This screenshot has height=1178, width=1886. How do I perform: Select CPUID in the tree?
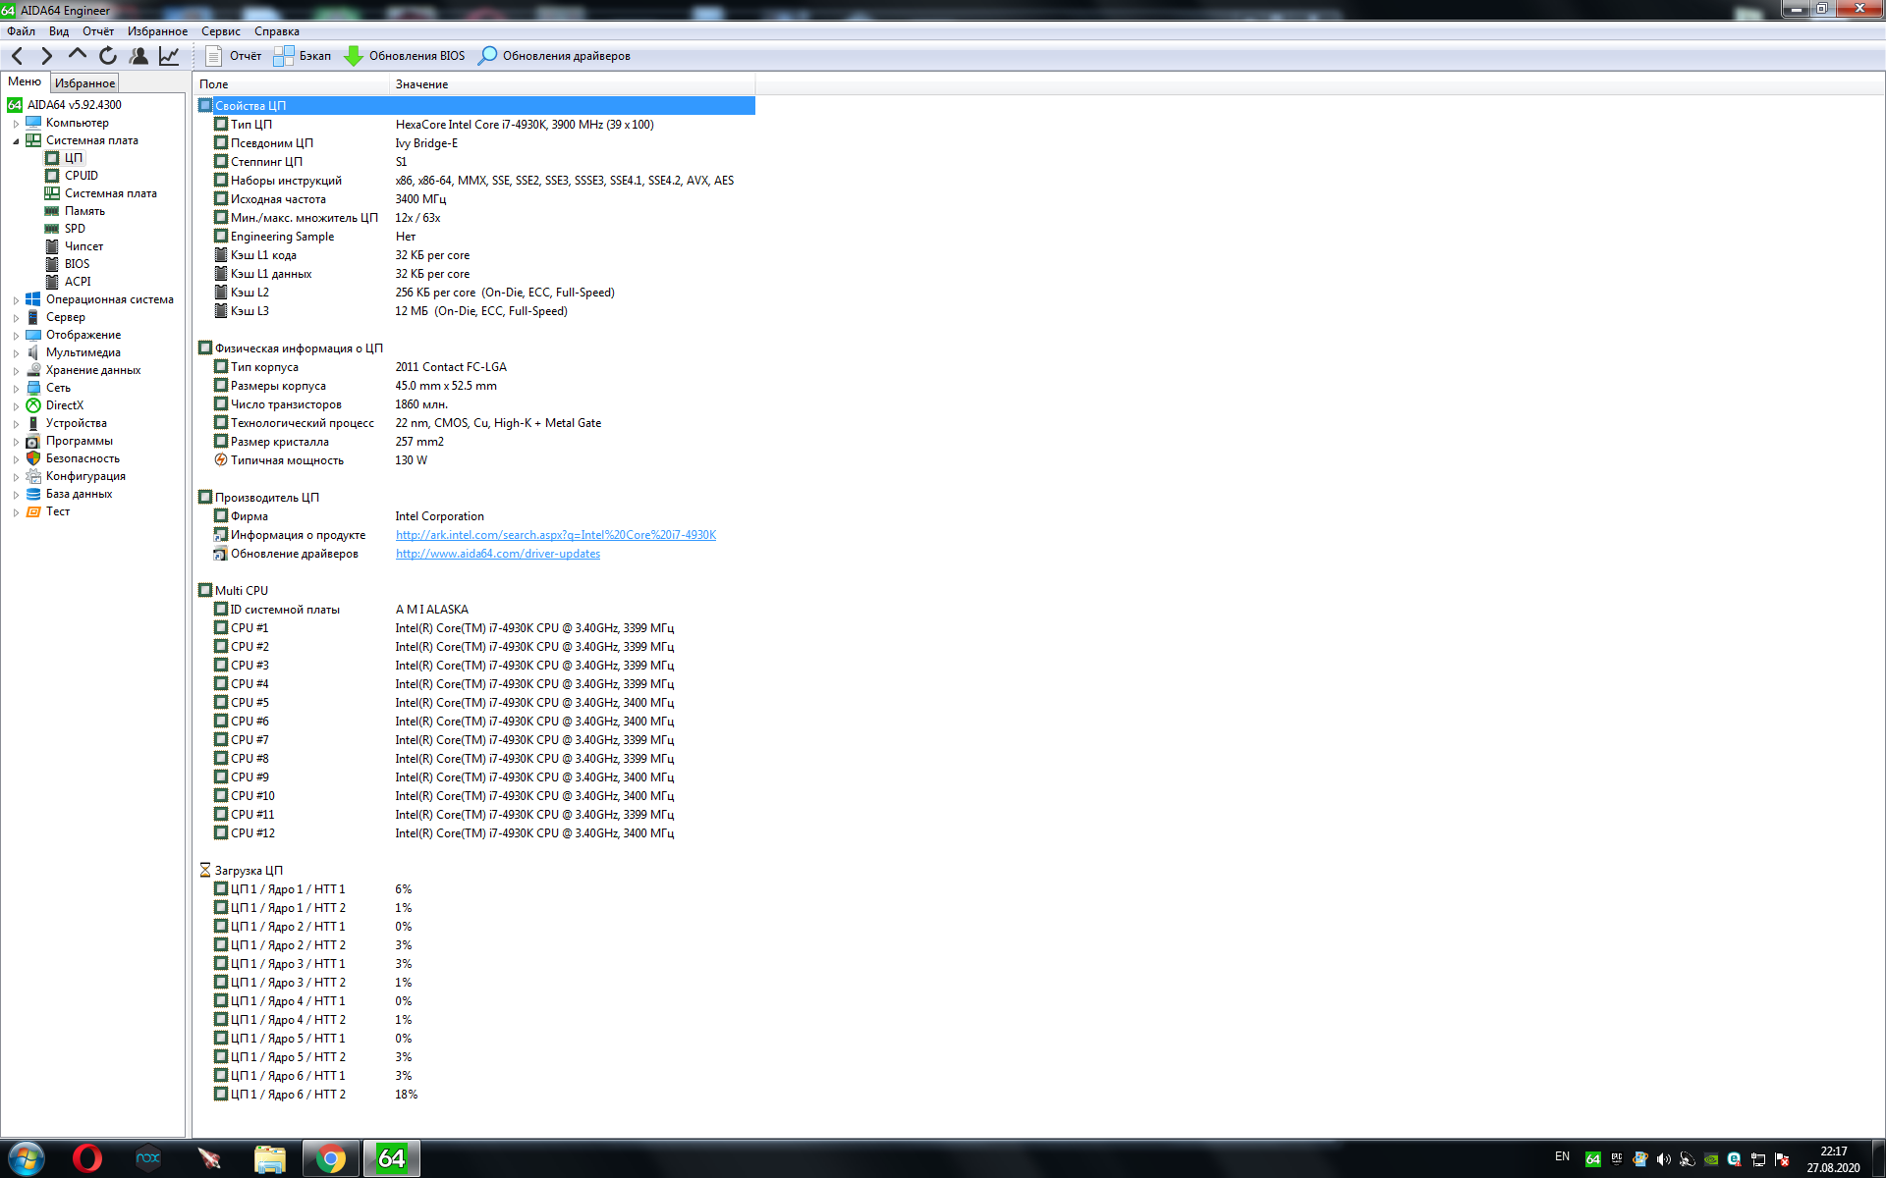point(81,176)
